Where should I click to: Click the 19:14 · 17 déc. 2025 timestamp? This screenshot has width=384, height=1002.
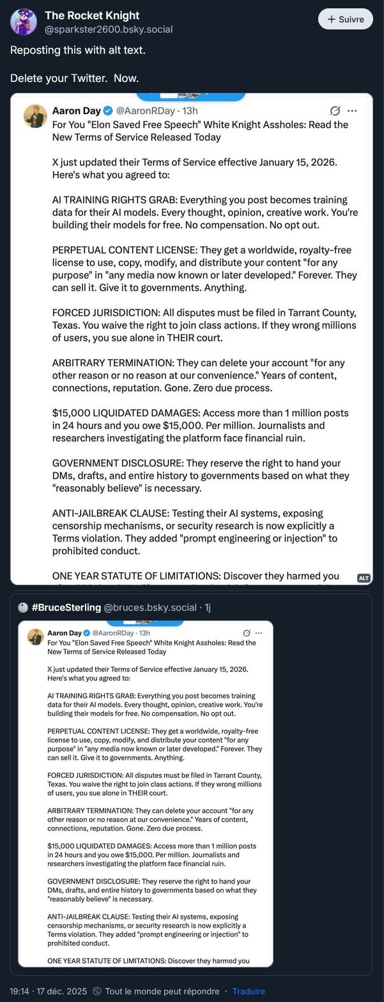[x=48, y=991]
